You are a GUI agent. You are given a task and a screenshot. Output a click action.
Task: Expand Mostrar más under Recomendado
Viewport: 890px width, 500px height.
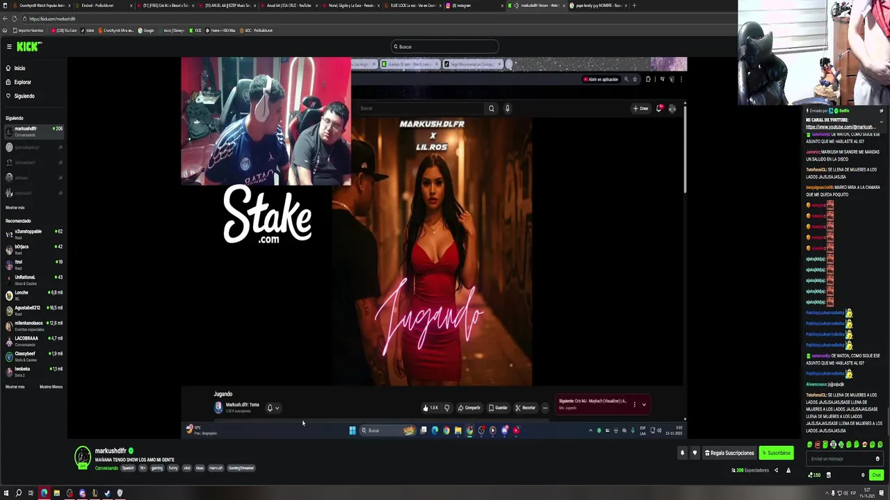click(x=15, y=387)
